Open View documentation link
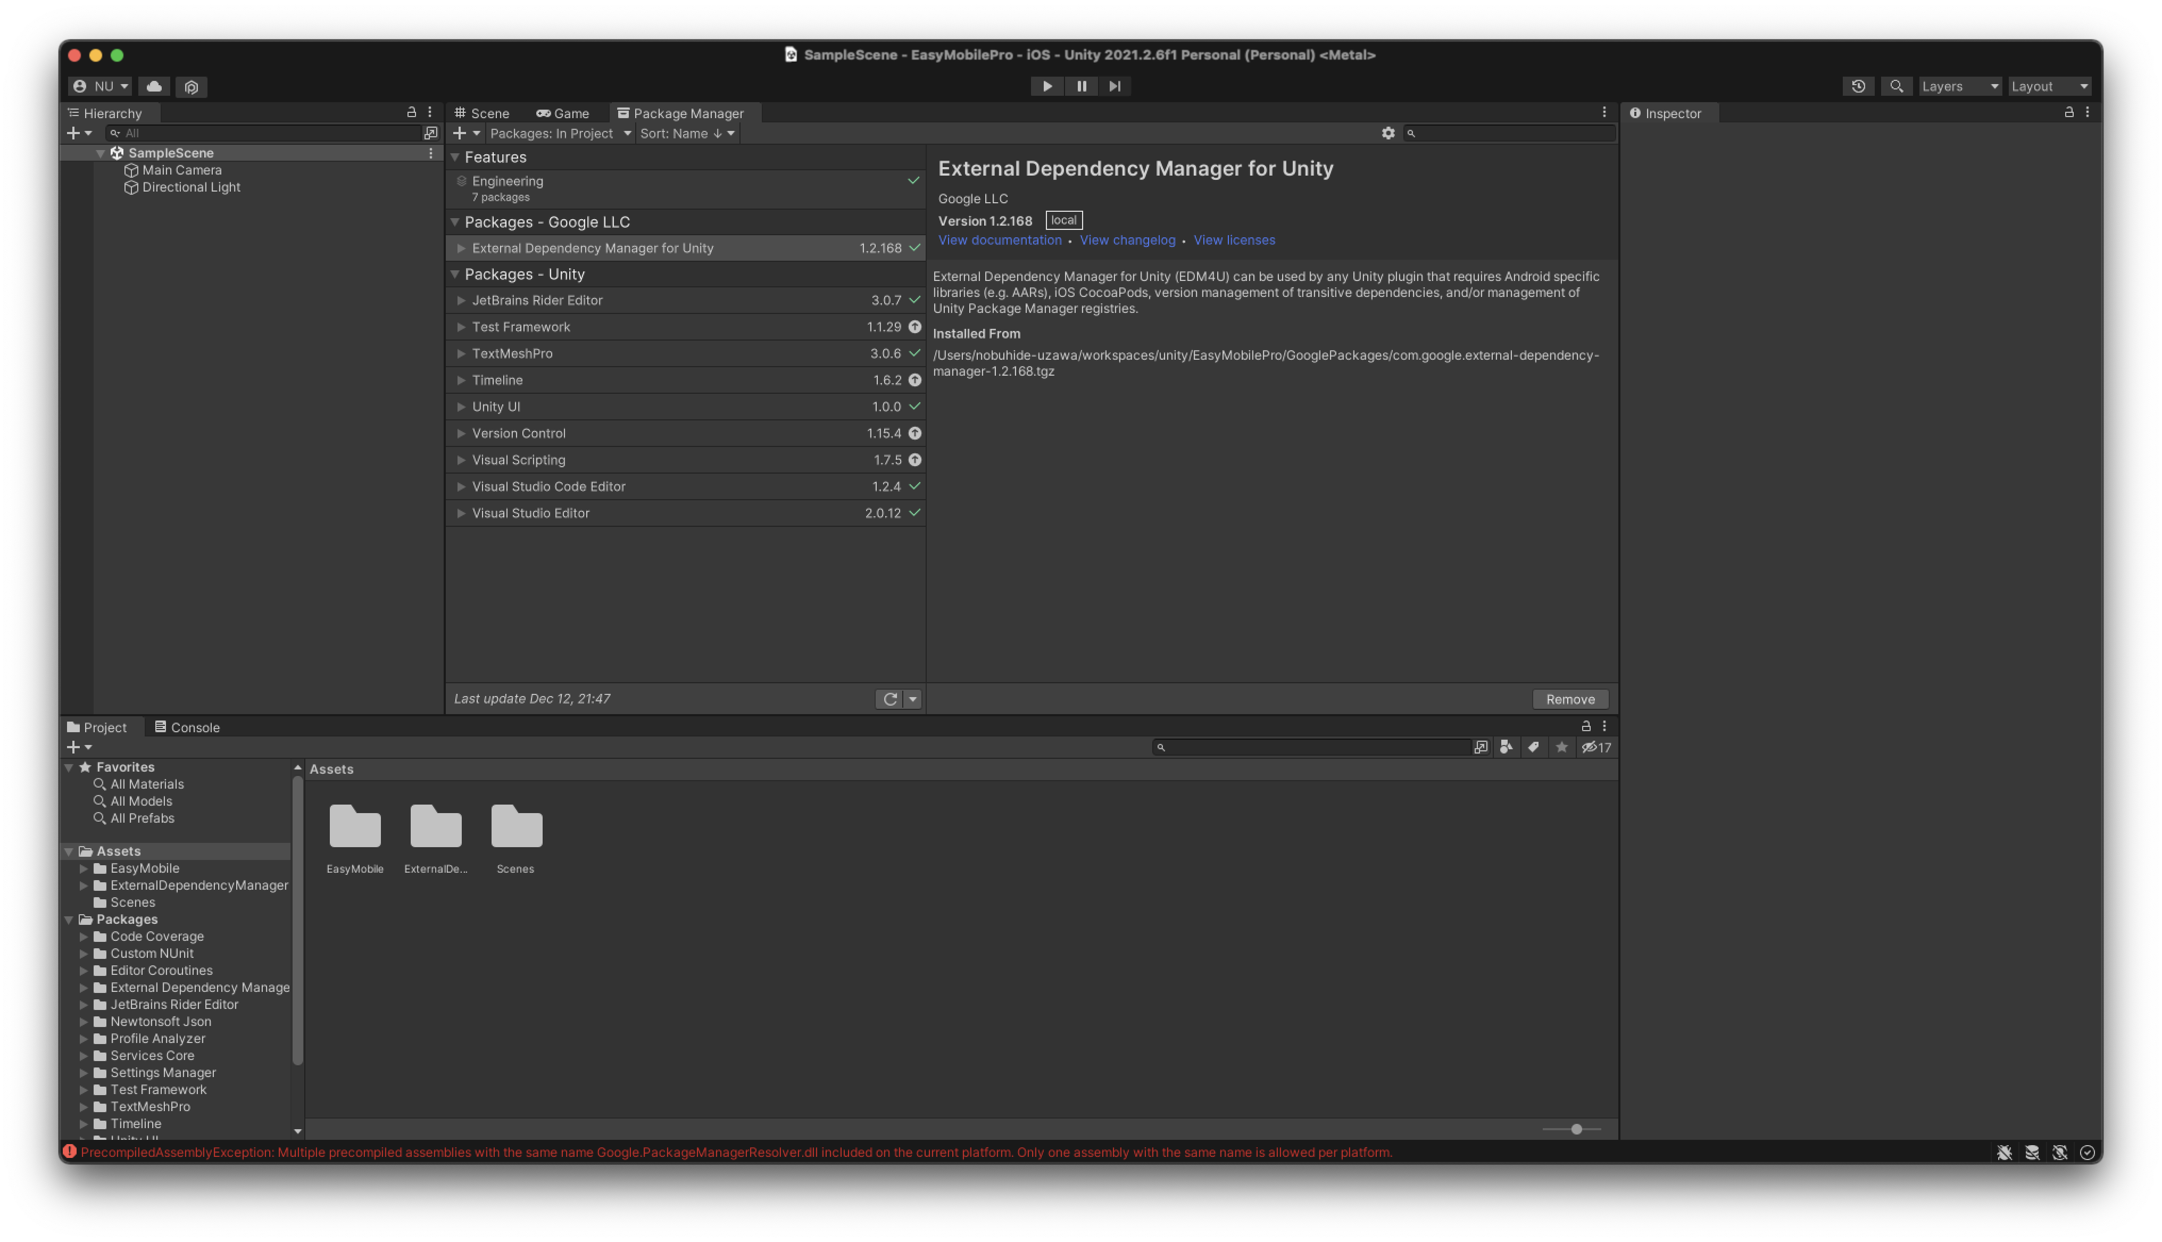This screenshot has height=1242, width=2162. pyautogui.click(x=999, y=239)
